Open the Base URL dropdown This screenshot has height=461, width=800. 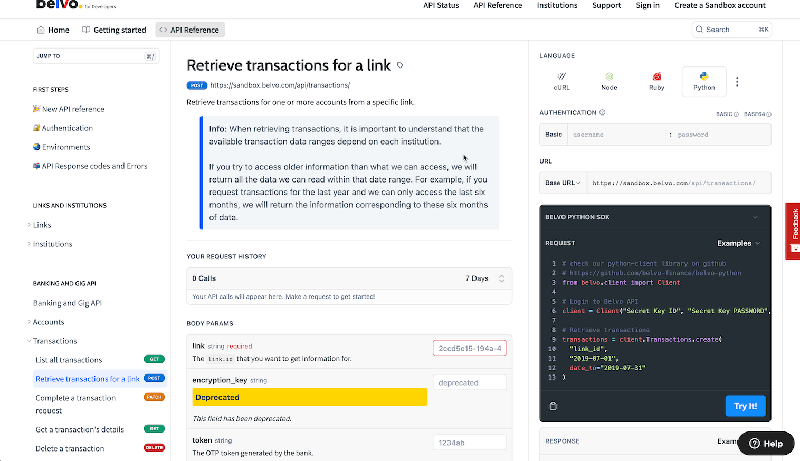pyautogui.click(x=563, y=183)
